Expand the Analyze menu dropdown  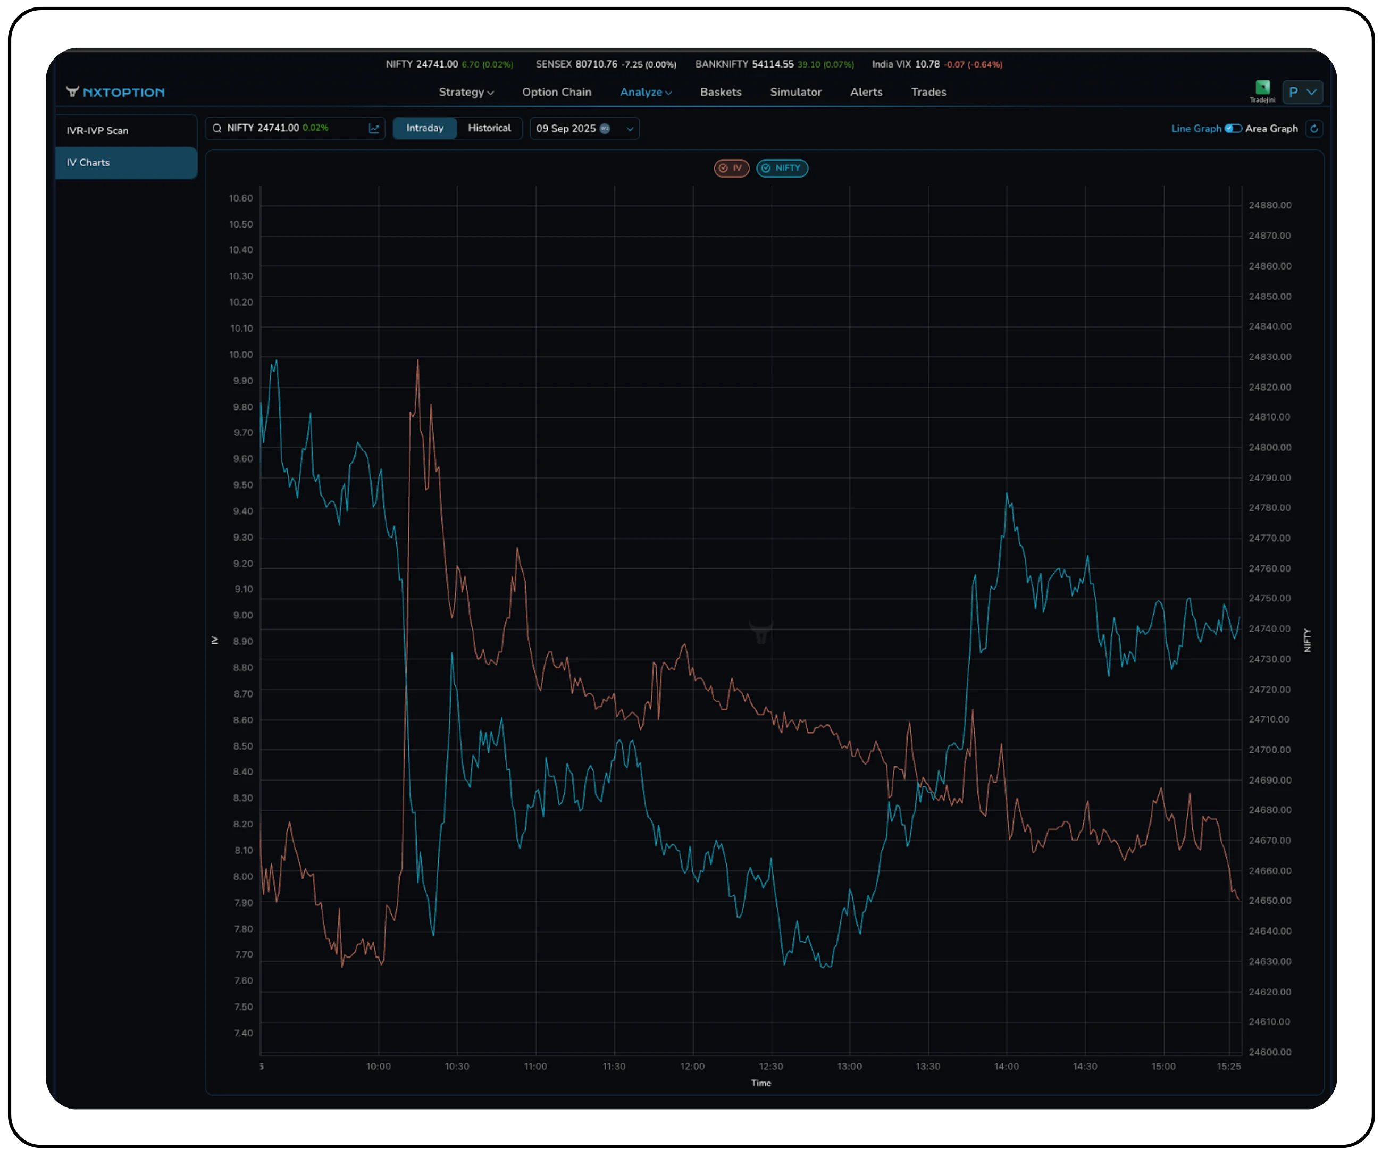646,93
